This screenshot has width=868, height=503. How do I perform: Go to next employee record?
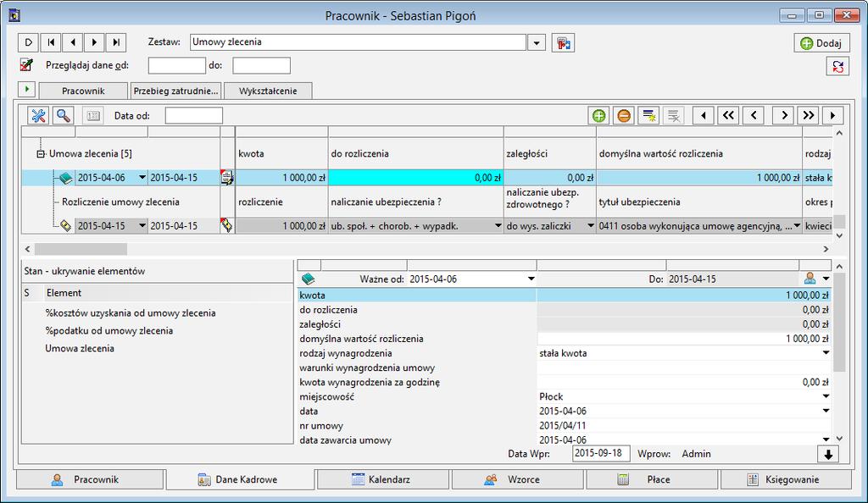pyautogui.click(x=94, y=42)
